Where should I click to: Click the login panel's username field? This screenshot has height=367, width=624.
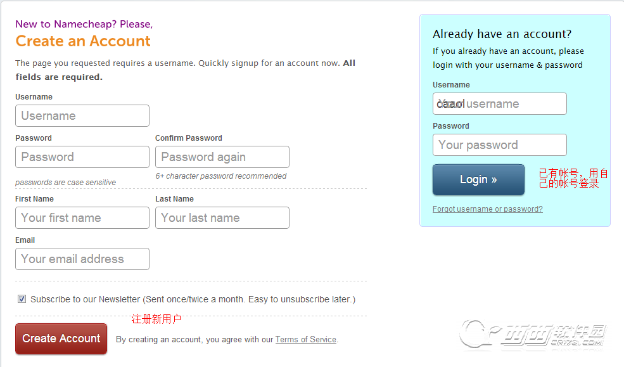(x=499, y=104)
